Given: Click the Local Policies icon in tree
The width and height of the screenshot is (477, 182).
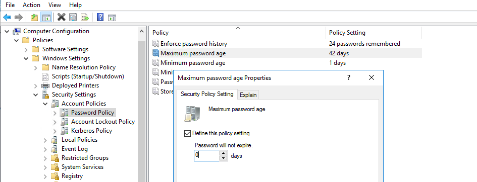Looking at the screenshot, I should pyautogui.click(x=55, y=140).
